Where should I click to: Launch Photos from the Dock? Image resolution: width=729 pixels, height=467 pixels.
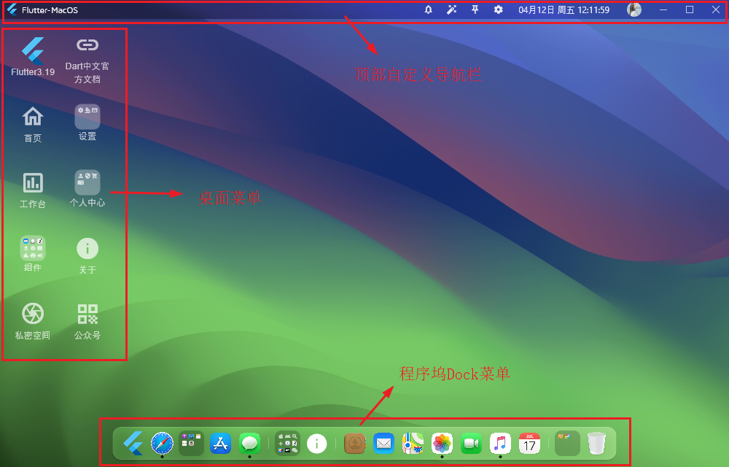point(442,443)
